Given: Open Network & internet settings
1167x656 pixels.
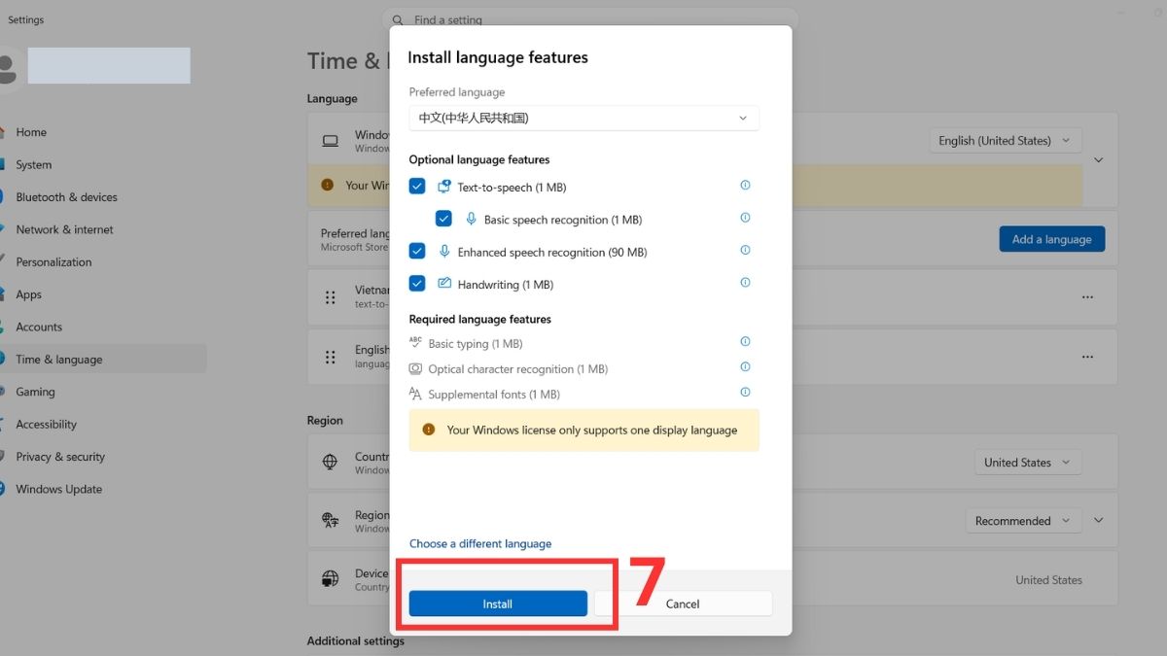Looking at the screenshot, I should click(64, 229).
